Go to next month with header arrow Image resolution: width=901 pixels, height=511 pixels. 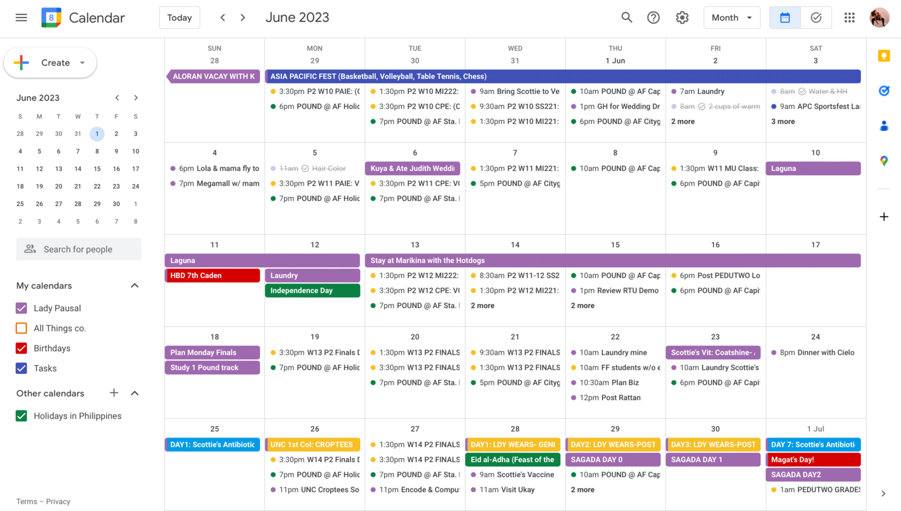(243, 18)
